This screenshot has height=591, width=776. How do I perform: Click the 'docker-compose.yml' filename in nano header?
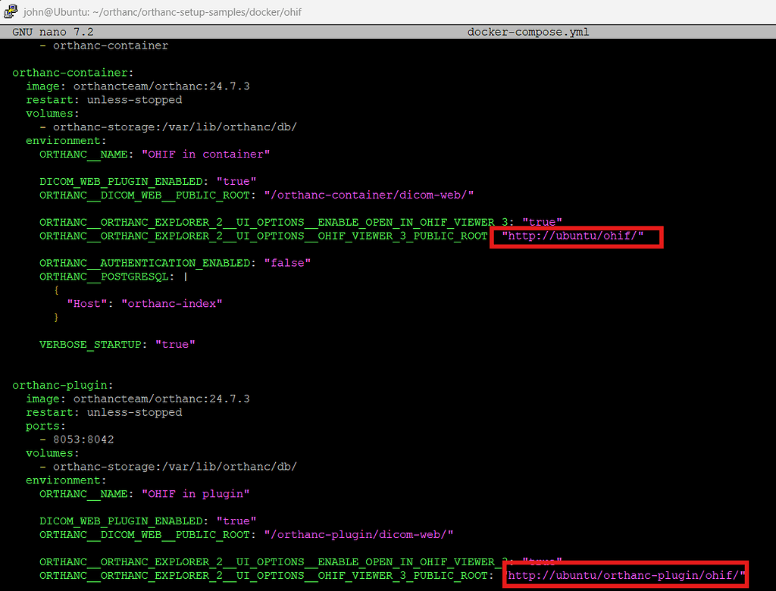(x=527, y=31)
